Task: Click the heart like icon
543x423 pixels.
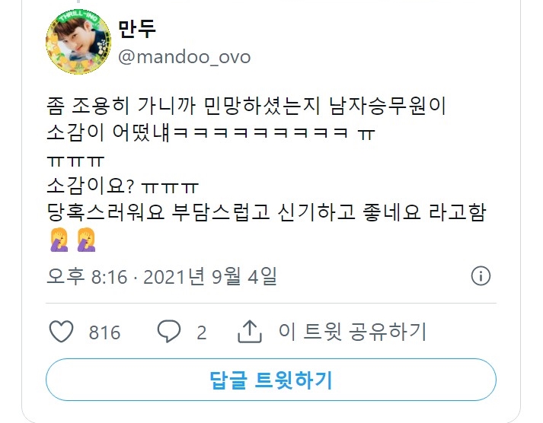Action: pyautogui.click(x=61, y=332)
